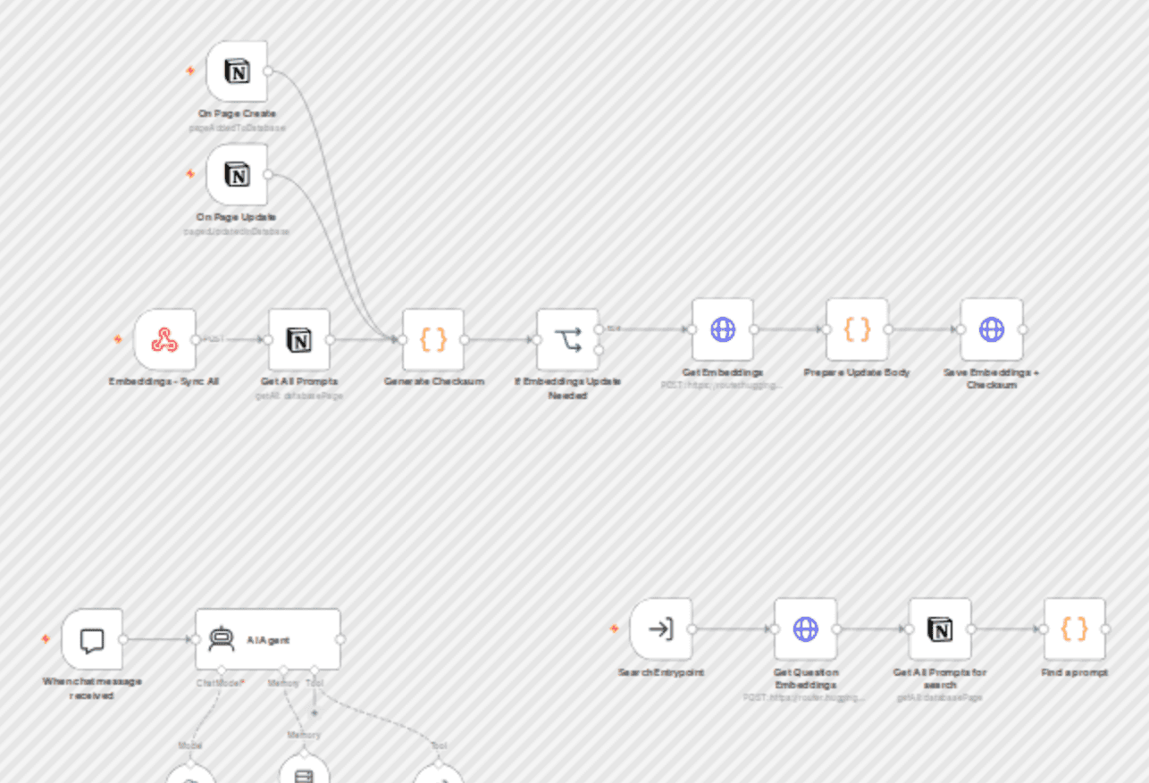Click the Tool connector diamond on AI Agent
This screenshot has width=1149, height=783.
(315, 670)
